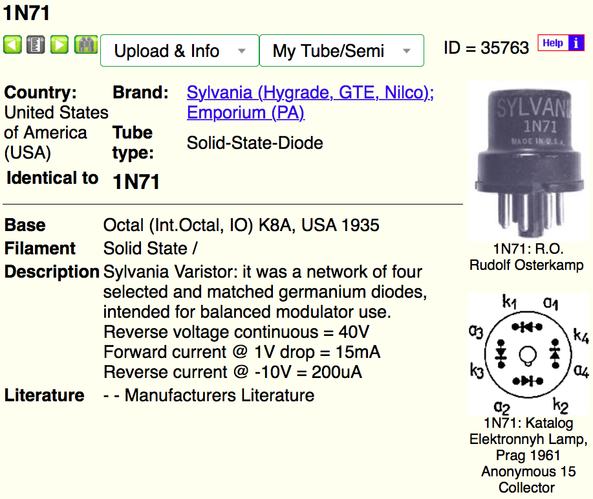593x499 pixels.
Task: Click the bold 1N71 'Identical to' value
Action: click(x=136, y=182)
